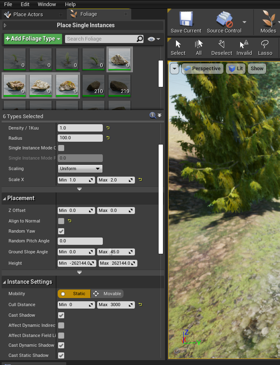This screenshot has width=280, height=365.
Task: Open the Scaling Uniform dropdown
Action: 80,168
